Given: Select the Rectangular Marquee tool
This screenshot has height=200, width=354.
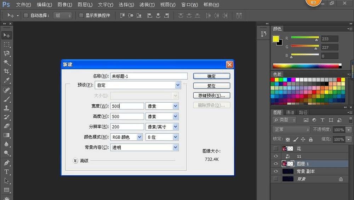Looking at the screenshot, I should pos(6,44).
